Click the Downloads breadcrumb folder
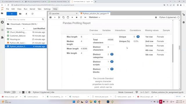 pyautogui.click(x=16, y=24)
